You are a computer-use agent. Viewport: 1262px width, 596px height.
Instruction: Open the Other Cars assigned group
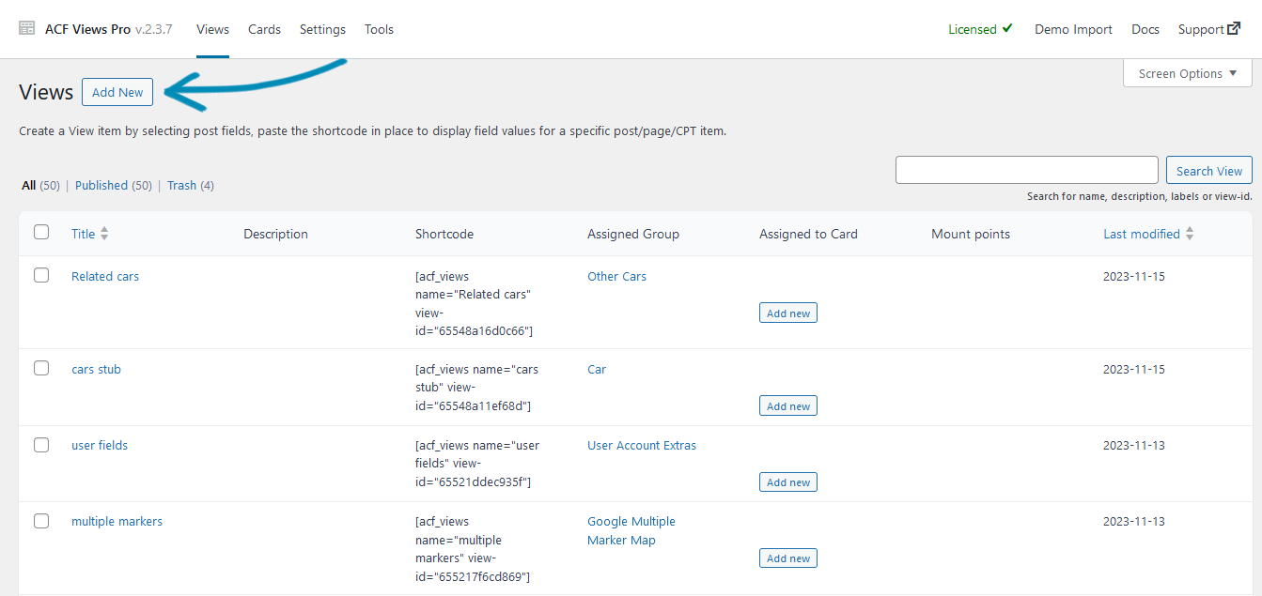[x=616, y=277]
